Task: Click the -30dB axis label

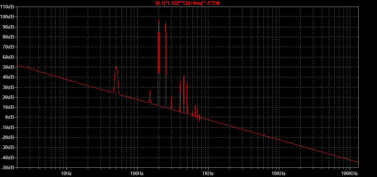Action: coord(7,148)
